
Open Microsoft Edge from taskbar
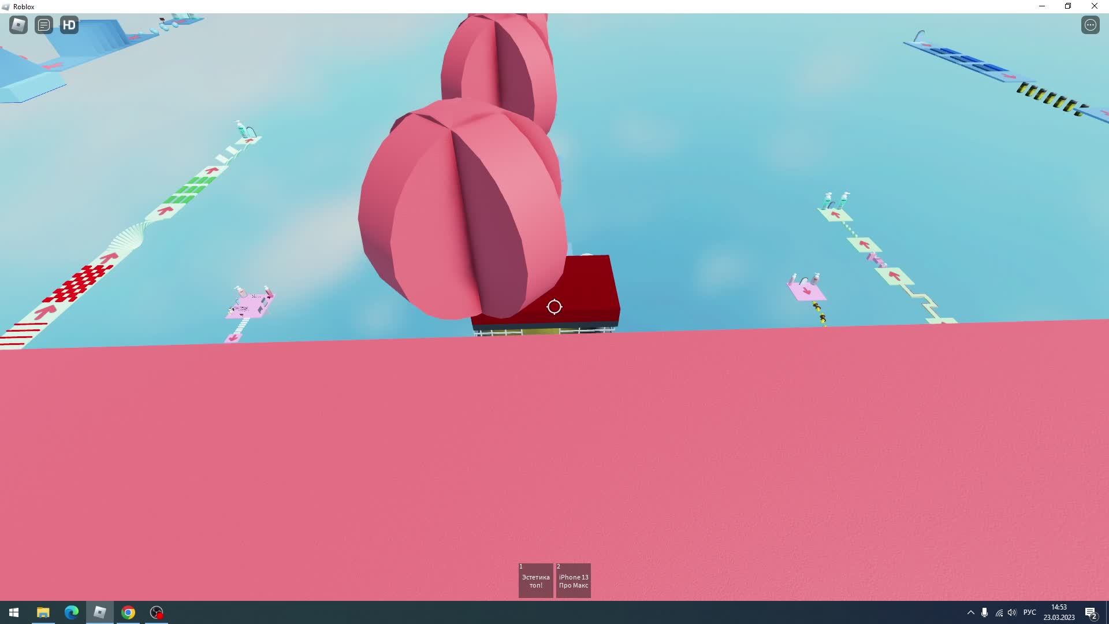[72, 612]
